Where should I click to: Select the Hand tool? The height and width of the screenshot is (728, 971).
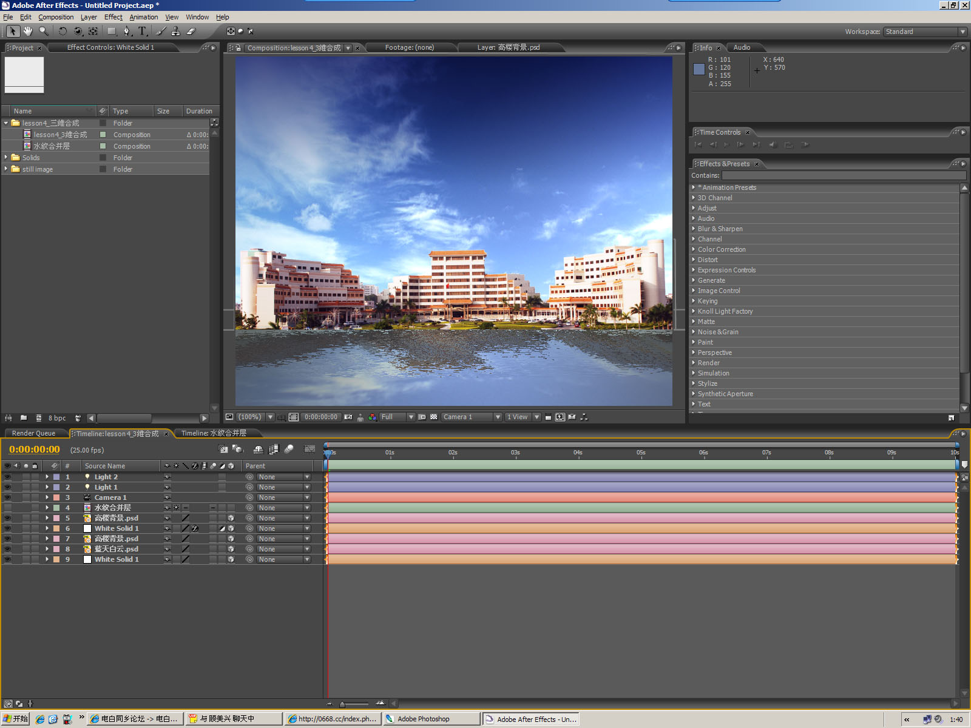(x=28, y=31)
